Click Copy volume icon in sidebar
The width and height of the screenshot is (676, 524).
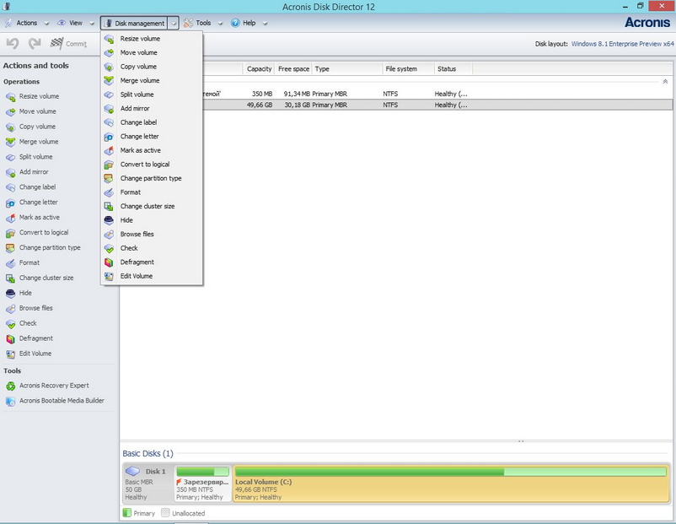(x=10, y=127)
